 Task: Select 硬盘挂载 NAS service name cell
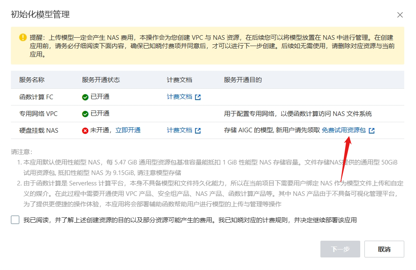pos(39,131)
